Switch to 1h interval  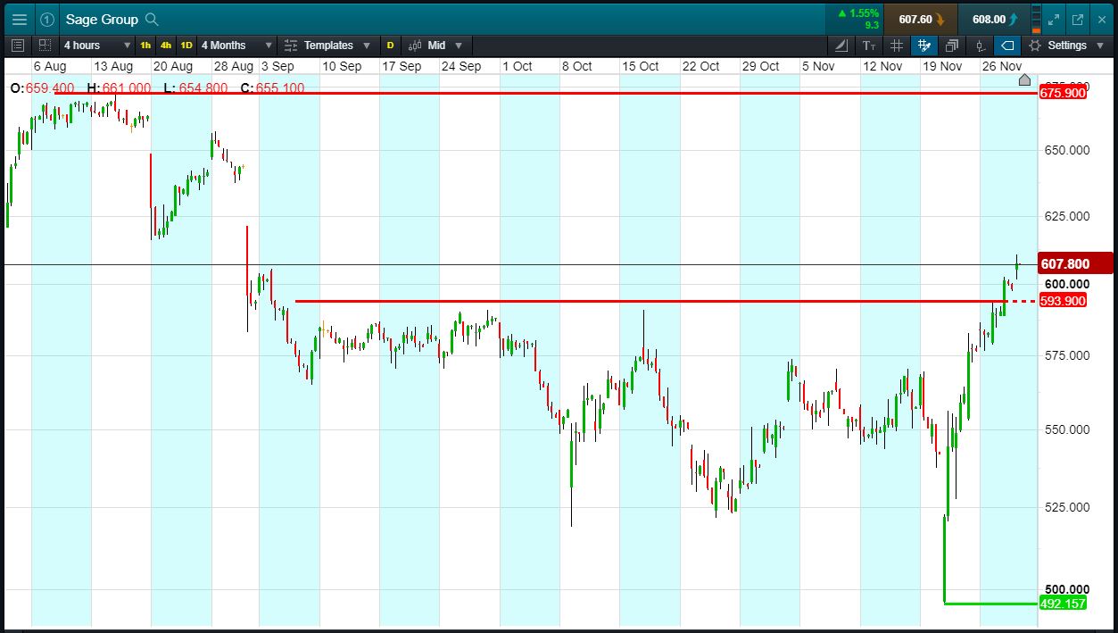coord(145,45)
